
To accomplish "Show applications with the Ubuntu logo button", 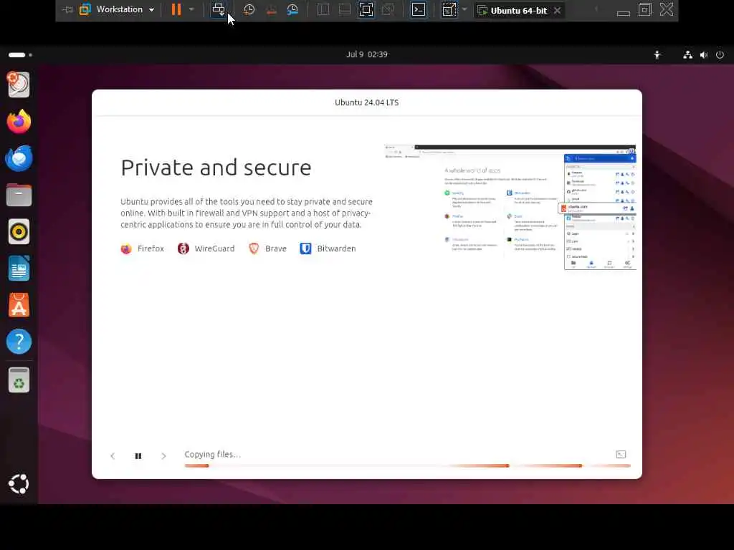I will click(19, 484).
